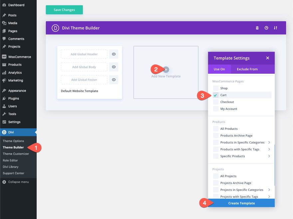Click the WooCommerce sidebar icon

click(x=4, y=56)
